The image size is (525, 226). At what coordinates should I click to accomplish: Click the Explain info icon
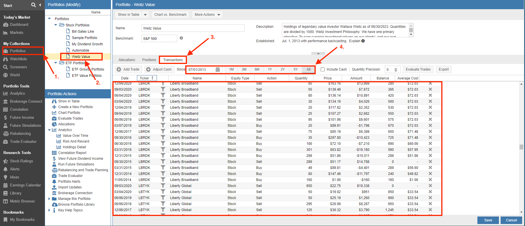pyautogui.click(x=363, y=41)
